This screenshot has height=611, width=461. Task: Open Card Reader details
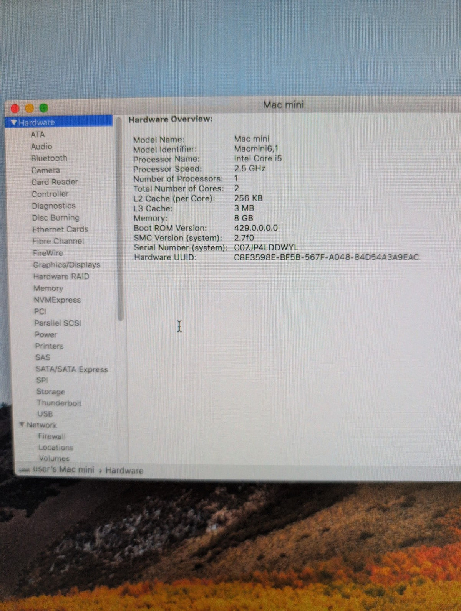tap(55, 182)
